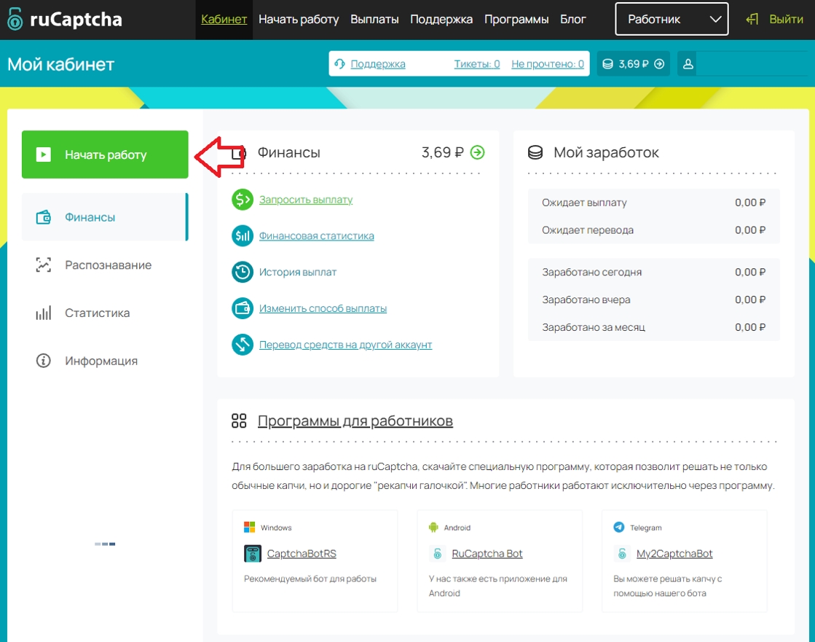Image resolution: width=815 pixels, height=642 pixels.
Task: Click the coins balance icon in header
Action: coord(607,64)
